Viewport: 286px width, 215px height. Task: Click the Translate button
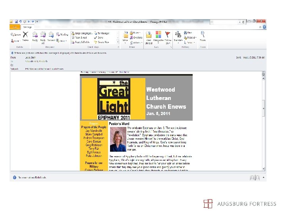(178, 37)
